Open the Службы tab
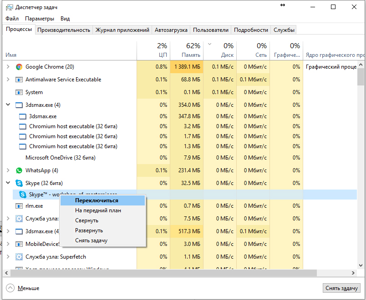This screenshot has width=366, height=300. pos(284,30)
